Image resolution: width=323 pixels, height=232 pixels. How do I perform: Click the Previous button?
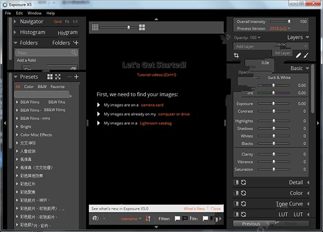(x=251, y=224)
